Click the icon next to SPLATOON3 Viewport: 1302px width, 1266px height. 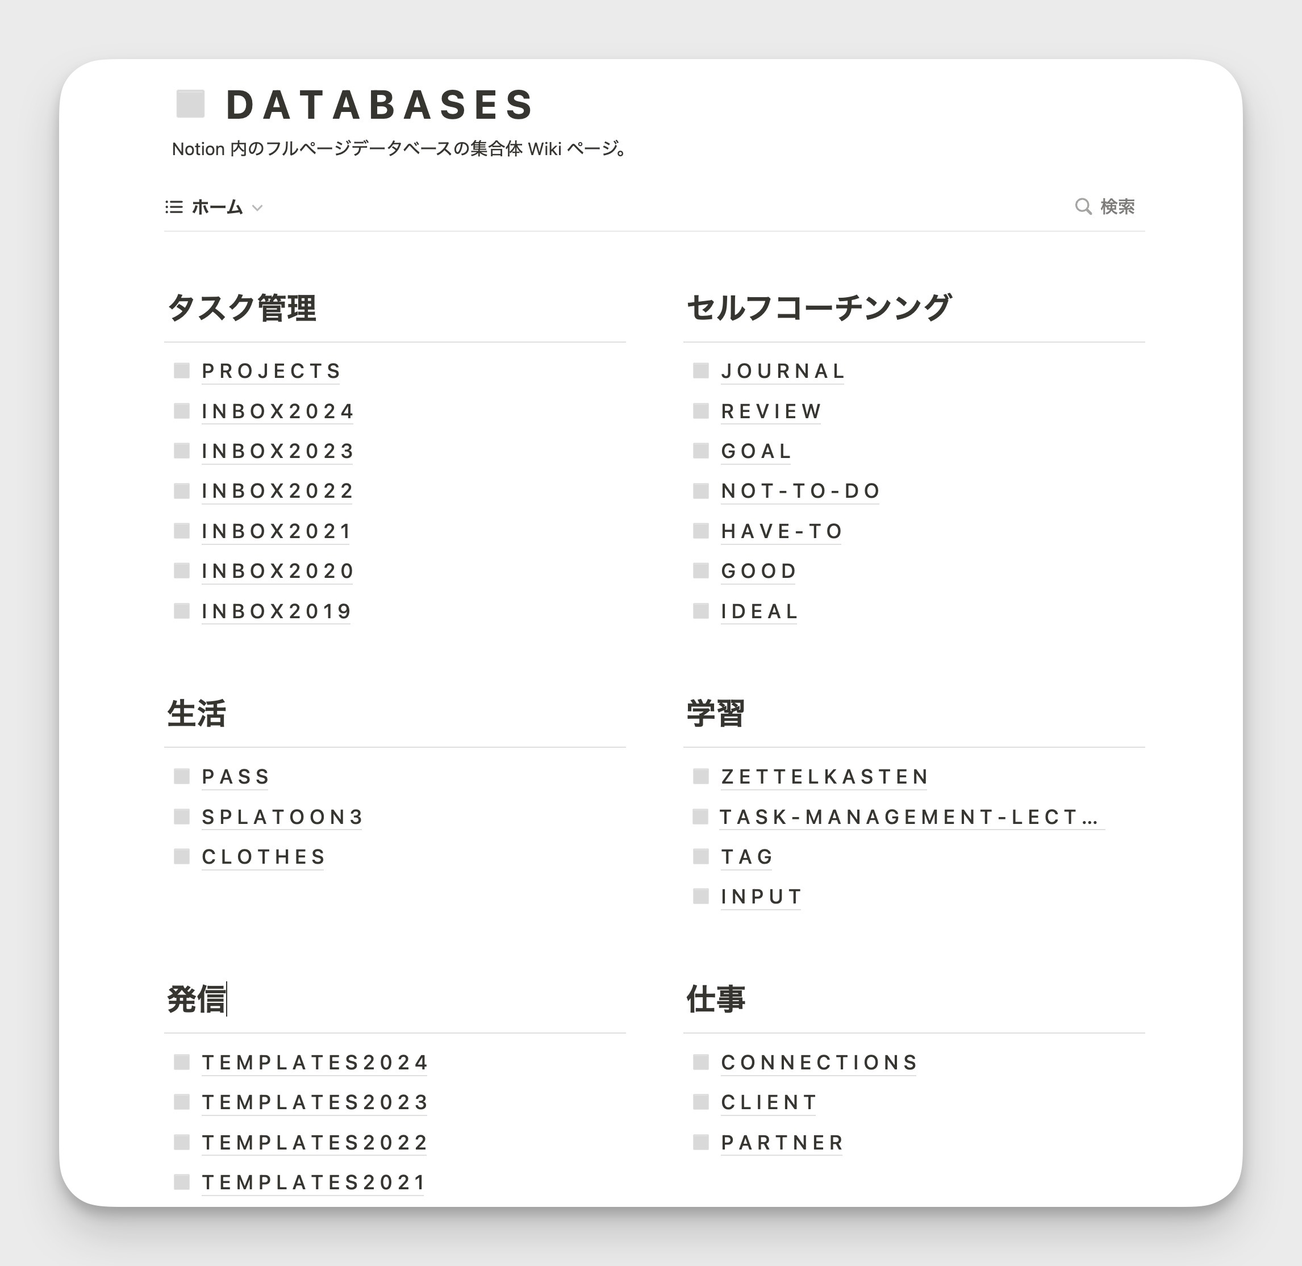coord(182,817)
